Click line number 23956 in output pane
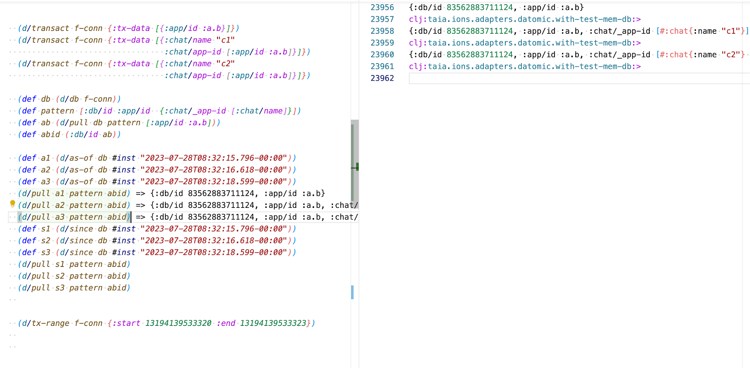Image resolution: width=750 pixels, height=368 pixels. click(382, 7)
